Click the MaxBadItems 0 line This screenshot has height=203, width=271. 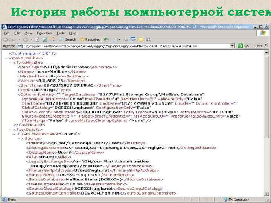click(53, 76)
